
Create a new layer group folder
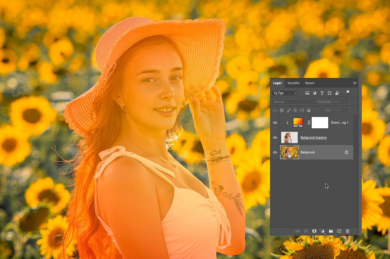point(331,231)
